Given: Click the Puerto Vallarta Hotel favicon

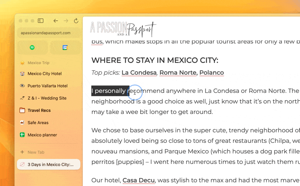Looking at the screenshot, I should point(22,86).
